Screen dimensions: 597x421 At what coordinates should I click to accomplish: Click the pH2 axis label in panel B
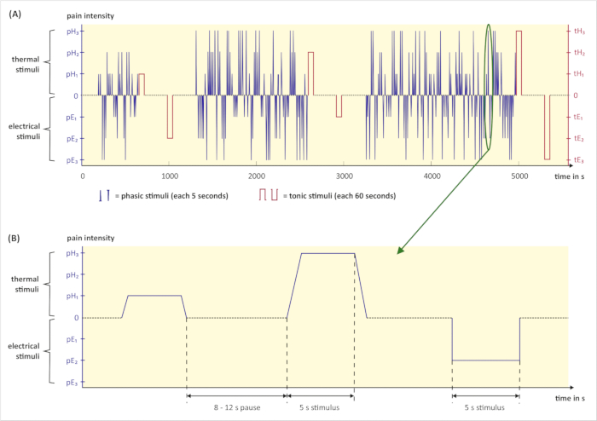point(72,275)
